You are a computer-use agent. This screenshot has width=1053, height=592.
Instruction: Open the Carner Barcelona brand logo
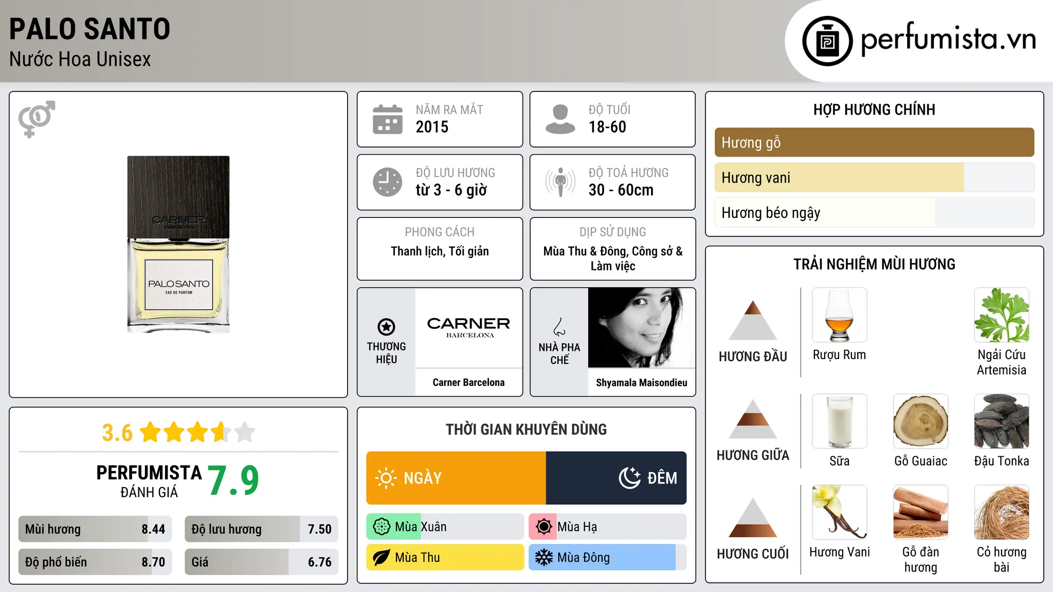(468, 327)
